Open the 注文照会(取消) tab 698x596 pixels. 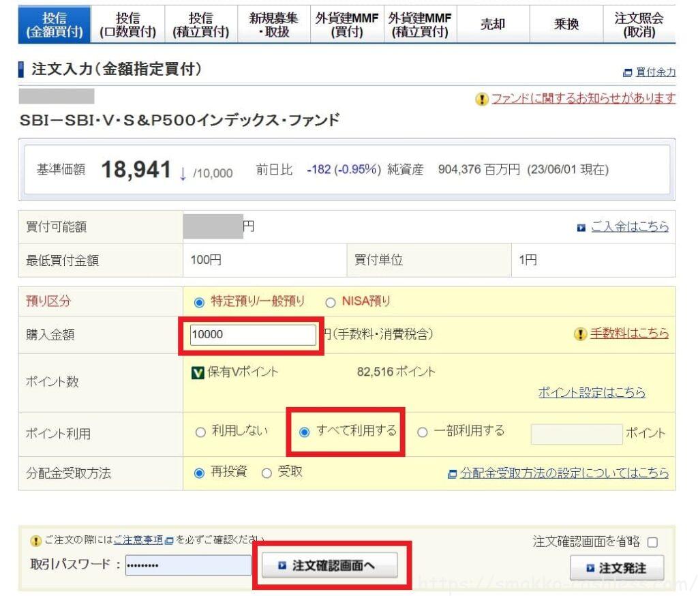[639, 25]
